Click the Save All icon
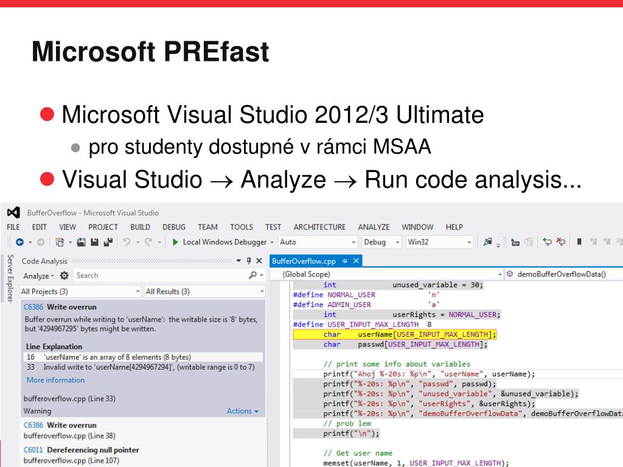Screen dimensions: 623x467 [108, 242]
